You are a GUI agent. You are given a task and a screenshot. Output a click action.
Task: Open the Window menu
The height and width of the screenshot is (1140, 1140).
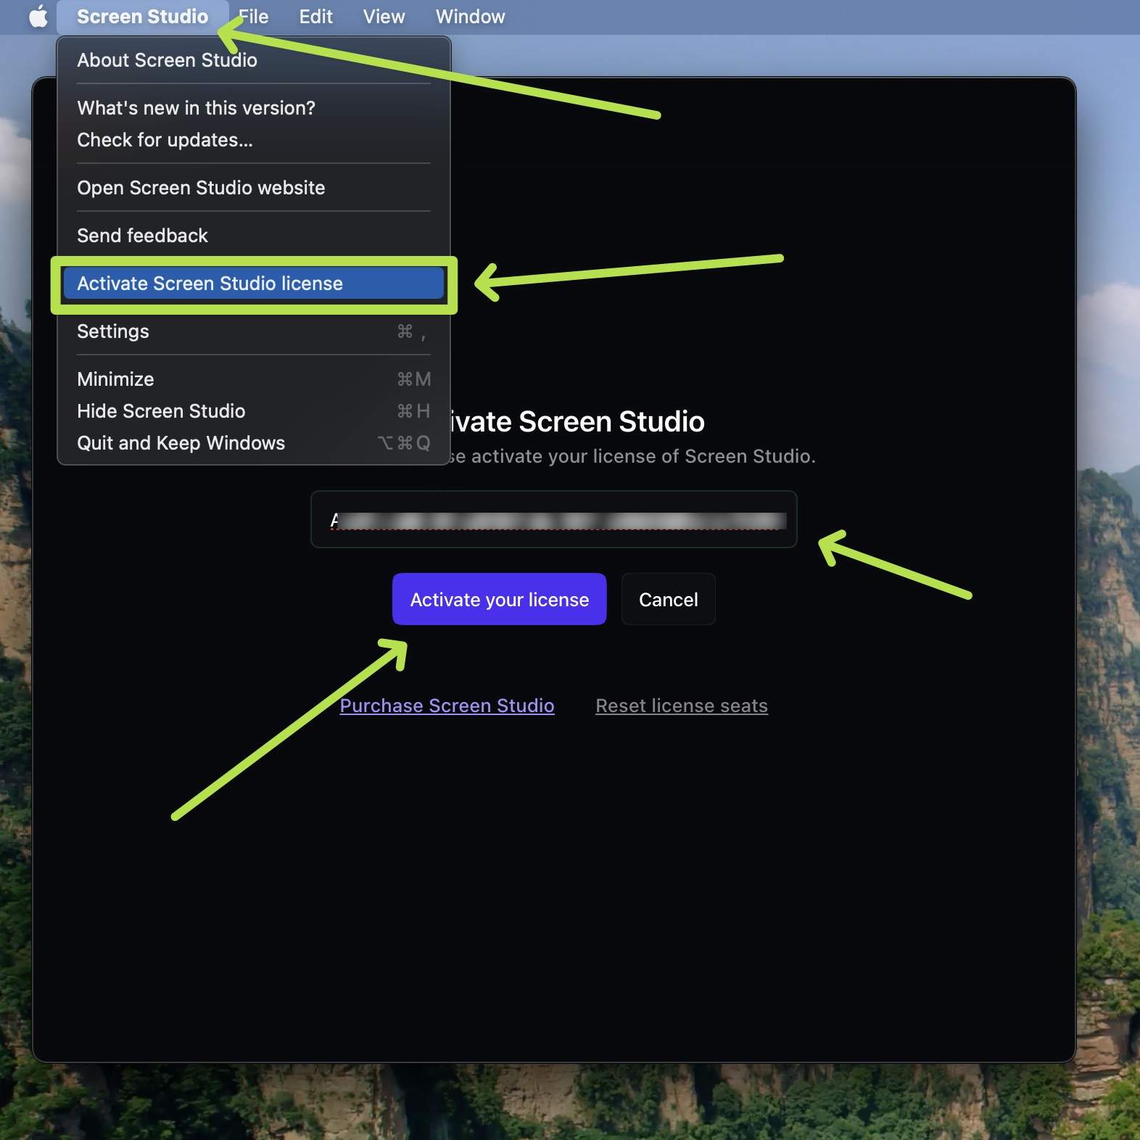tap(470, 17)
